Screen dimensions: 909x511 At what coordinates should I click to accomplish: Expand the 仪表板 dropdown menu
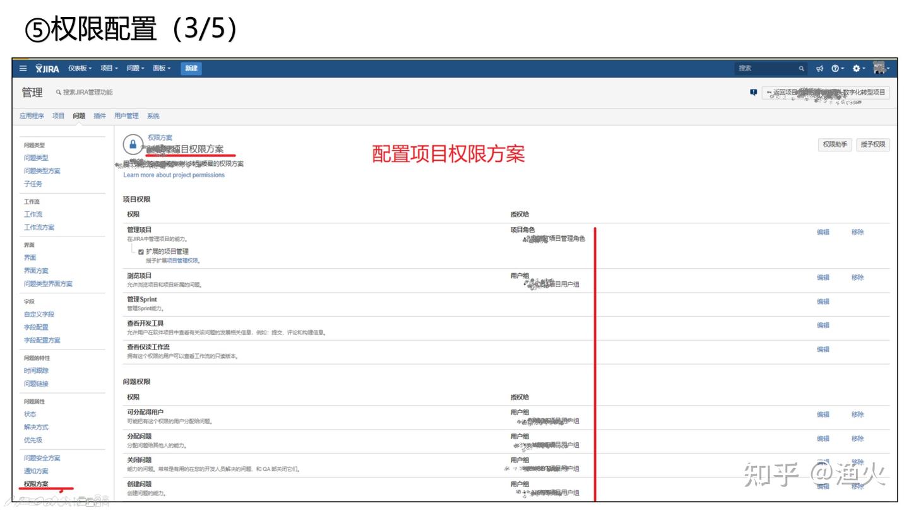80,68
